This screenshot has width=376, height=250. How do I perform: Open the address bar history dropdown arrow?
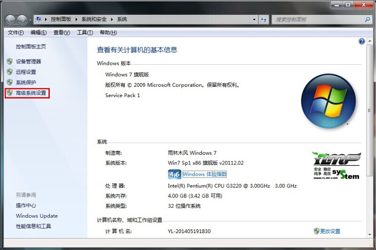coord(254,20)
